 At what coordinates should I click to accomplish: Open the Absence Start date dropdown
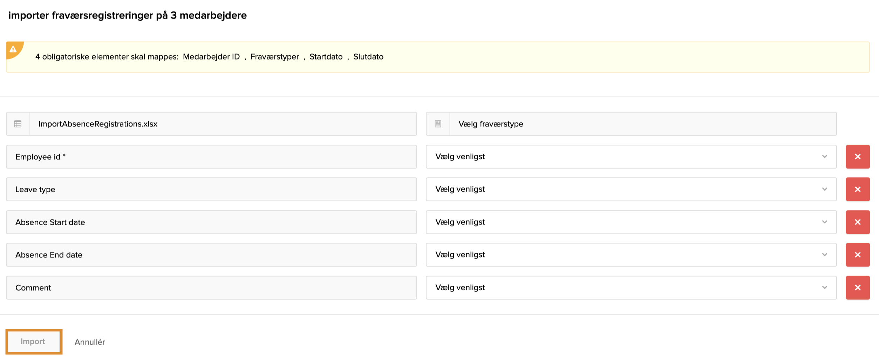pos(631,222)
